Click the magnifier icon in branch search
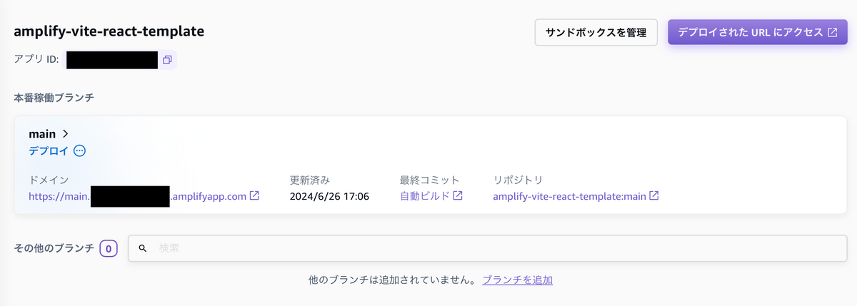The width and height of the screenshot is (857, 306). [143, 248]
